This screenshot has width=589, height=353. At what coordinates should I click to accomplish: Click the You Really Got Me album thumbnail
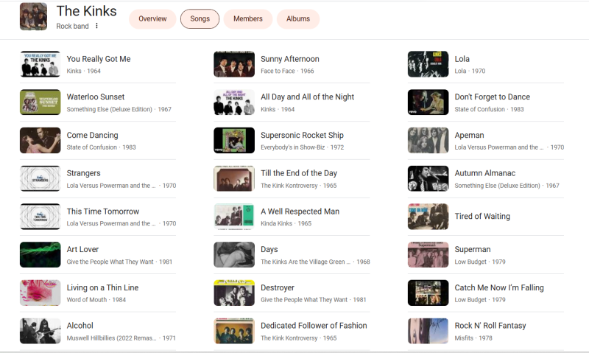click(40, 64)
